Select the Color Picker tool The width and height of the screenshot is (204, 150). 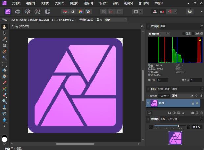(4, 39)
